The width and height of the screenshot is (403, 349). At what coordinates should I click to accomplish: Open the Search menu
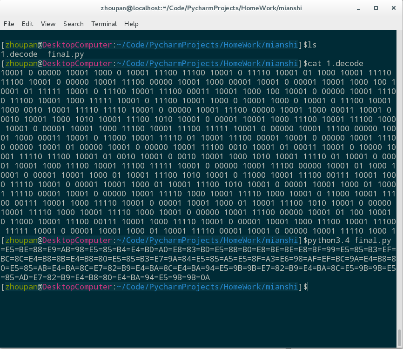click(73, 24)
